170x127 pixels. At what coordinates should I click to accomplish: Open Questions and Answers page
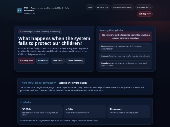point(123,7)
